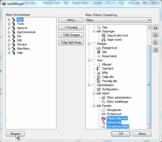Click the copy pages icon beside K&opier
Viewport: 162px width, 142px height.
point(99,64)
